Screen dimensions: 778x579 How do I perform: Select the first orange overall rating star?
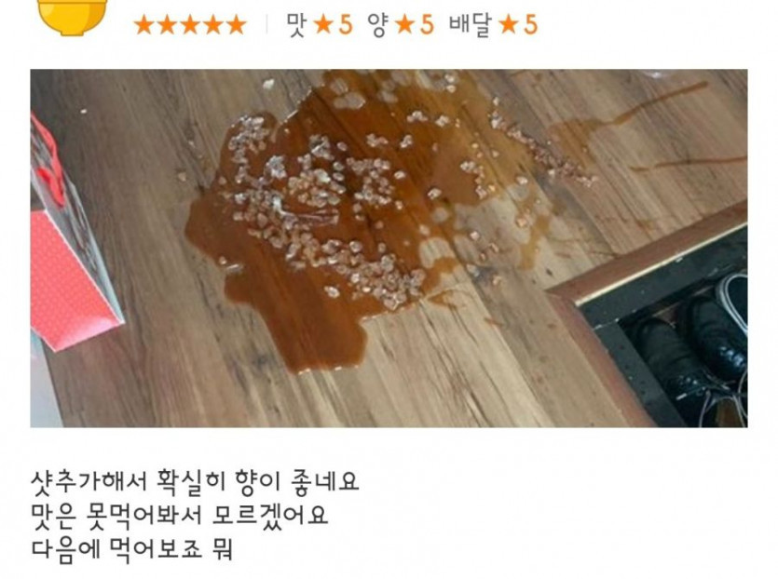143,25
